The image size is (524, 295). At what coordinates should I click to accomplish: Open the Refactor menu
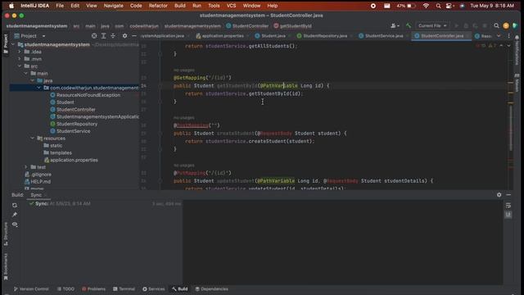158,6
